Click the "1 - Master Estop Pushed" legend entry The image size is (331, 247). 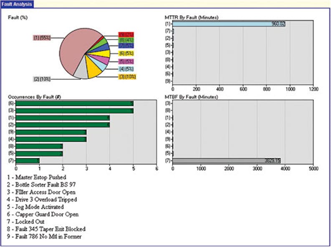click(x=36, y=177)
